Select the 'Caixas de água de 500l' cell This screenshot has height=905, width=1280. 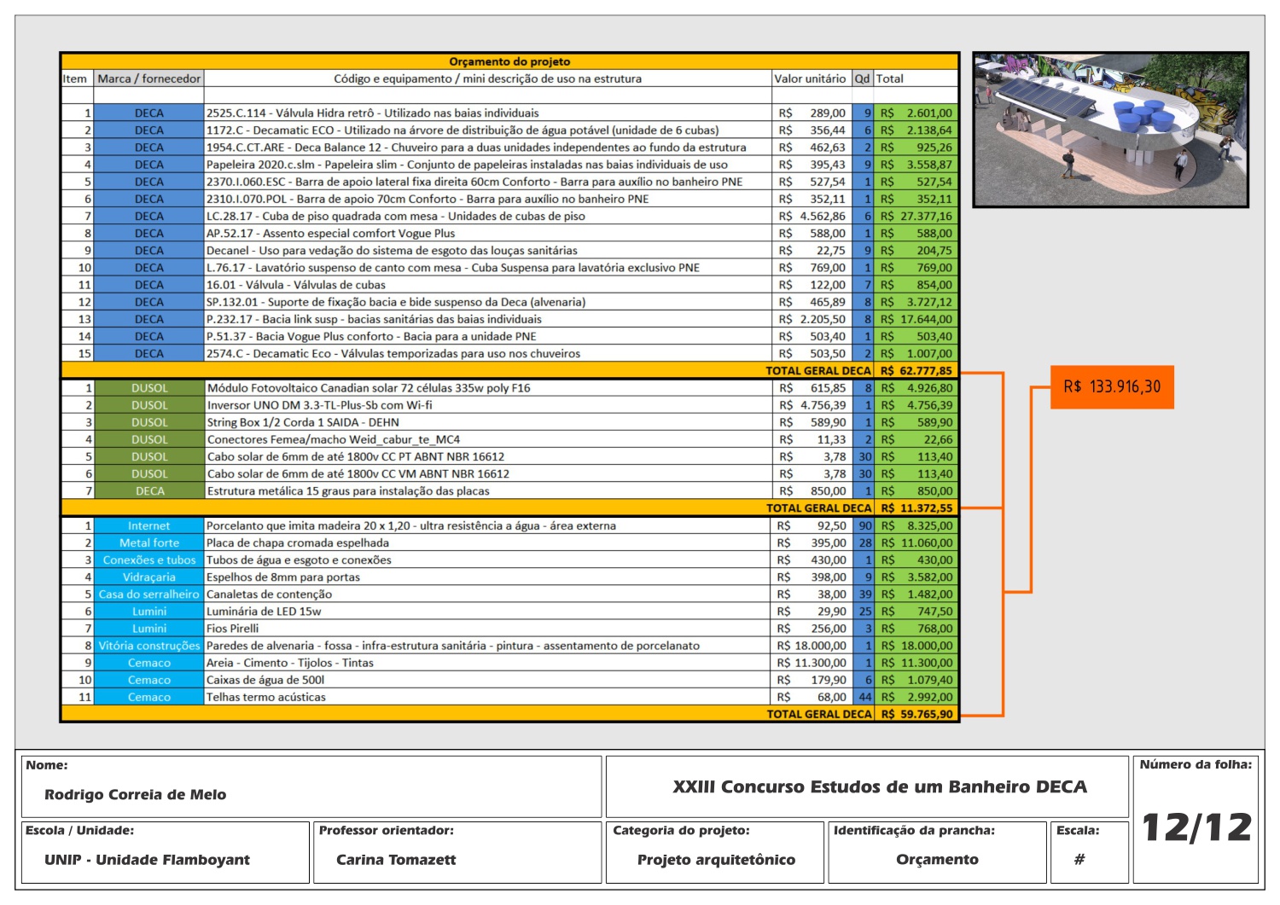488,680
